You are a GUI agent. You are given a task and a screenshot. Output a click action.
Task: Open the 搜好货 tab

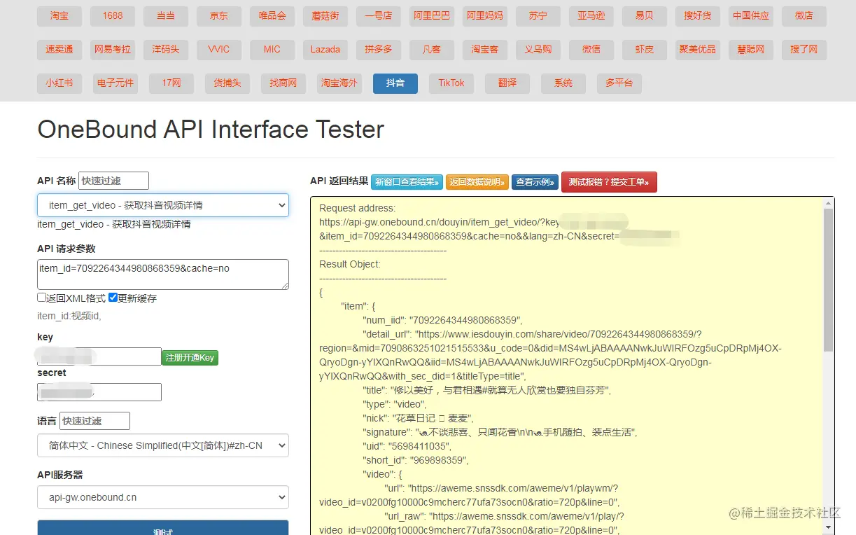click(x=698, y=16)
